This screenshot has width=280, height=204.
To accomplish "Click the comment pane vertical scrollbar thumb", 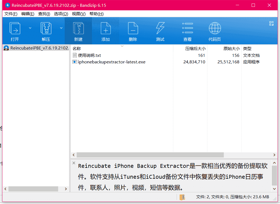I will (275, 176).
